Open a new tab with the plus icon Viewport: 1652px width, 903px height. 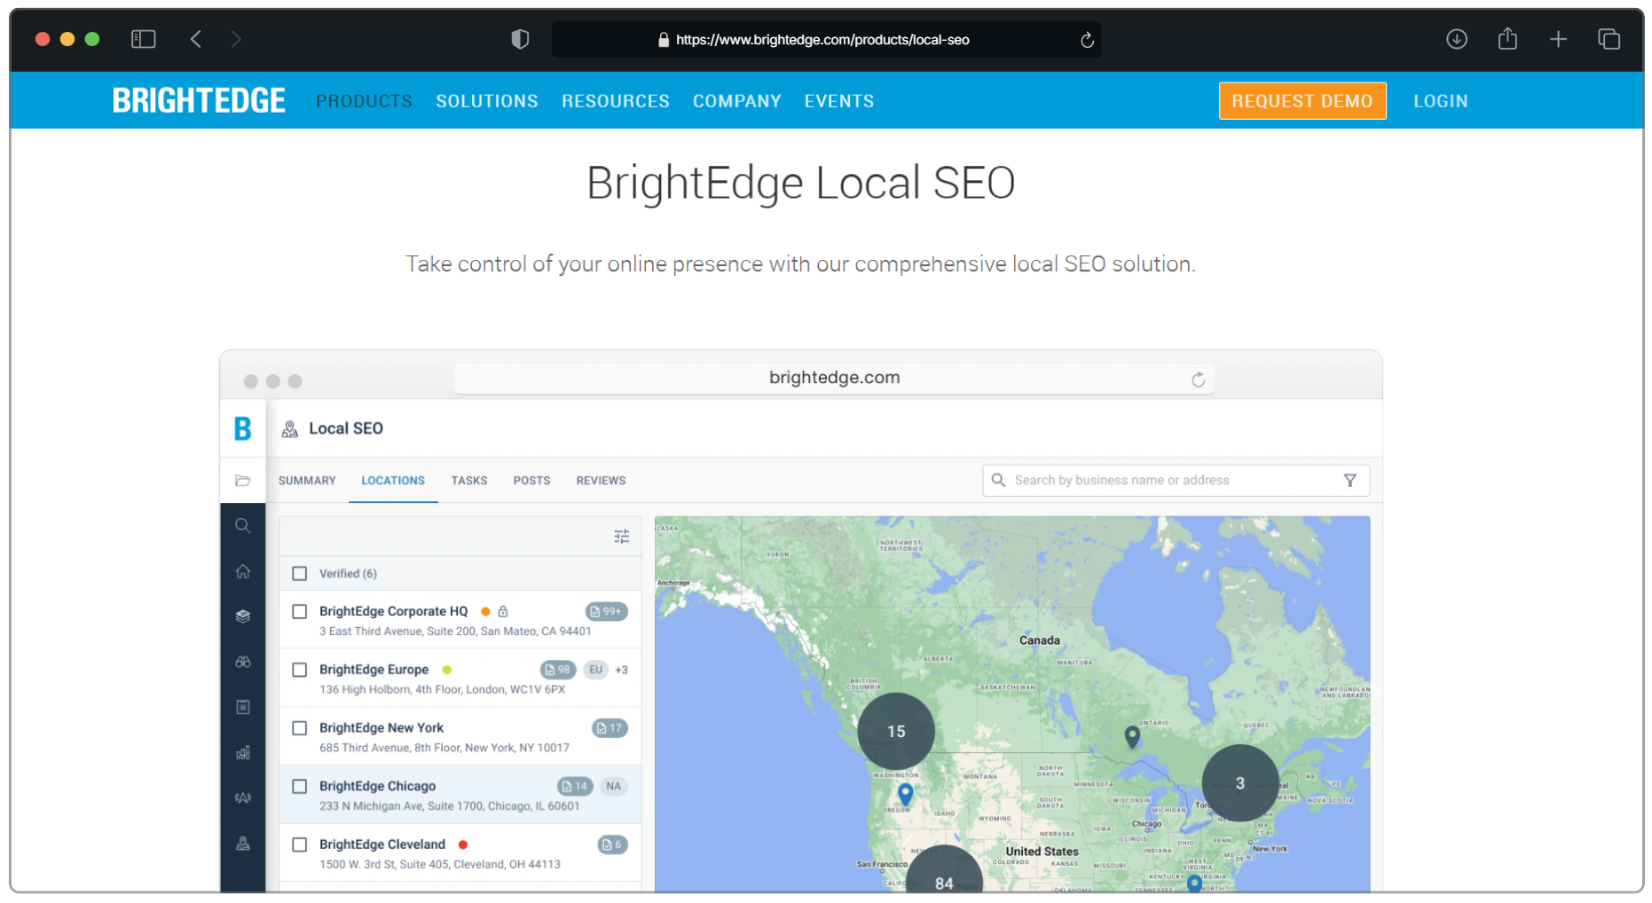pos(1558,39)
